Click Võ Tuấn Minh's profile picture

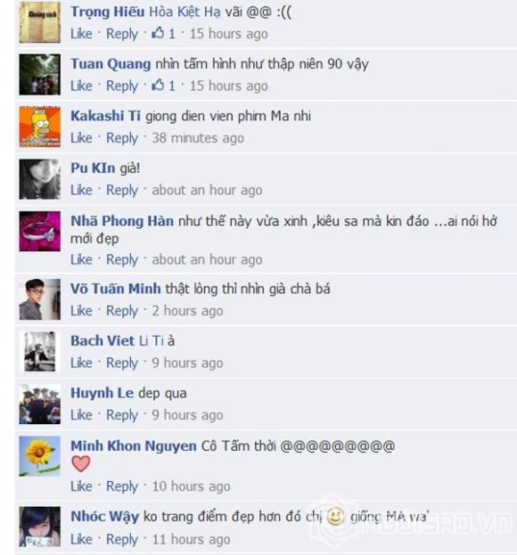(39, 299)
